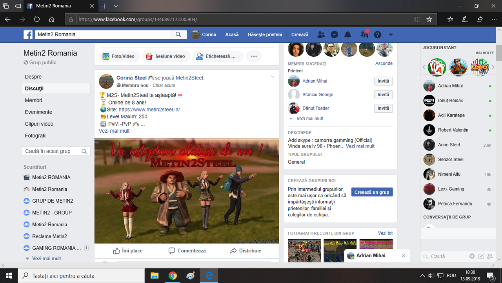Click the Creează un grup button
This screenshot has width=502, height=283.
click(x=372, y=192)
